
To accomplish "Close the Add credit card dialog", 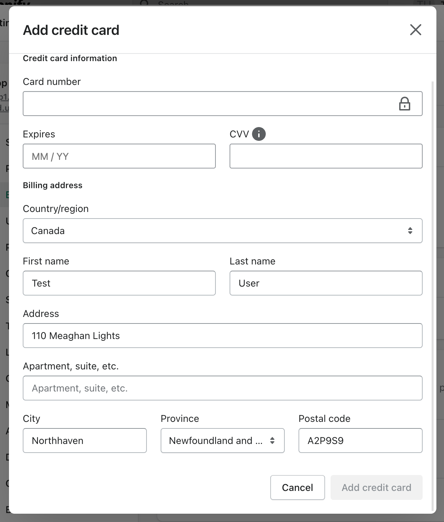I will 415,30.
